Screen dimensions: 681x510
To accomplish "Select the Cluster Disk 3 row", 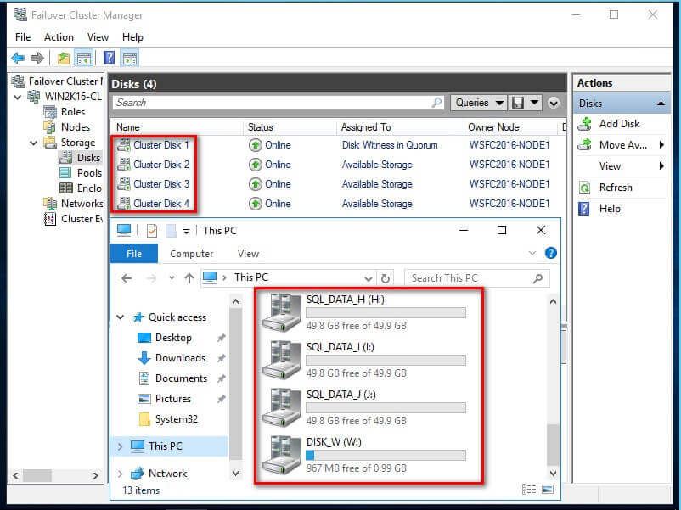I will pos(161,184).
